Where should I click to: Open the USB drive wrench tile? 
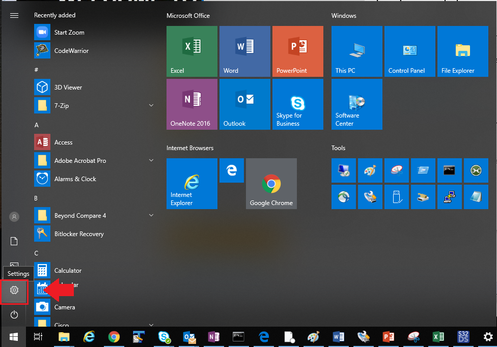click(370, 197)
